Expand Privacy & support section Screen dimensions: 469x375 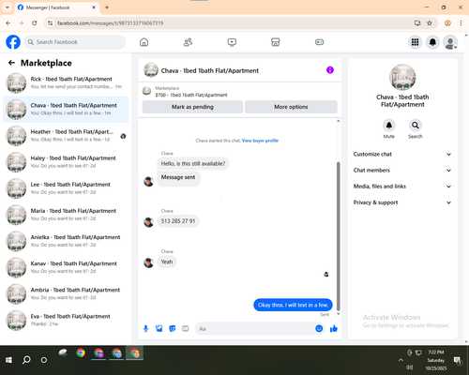point(402,202)
